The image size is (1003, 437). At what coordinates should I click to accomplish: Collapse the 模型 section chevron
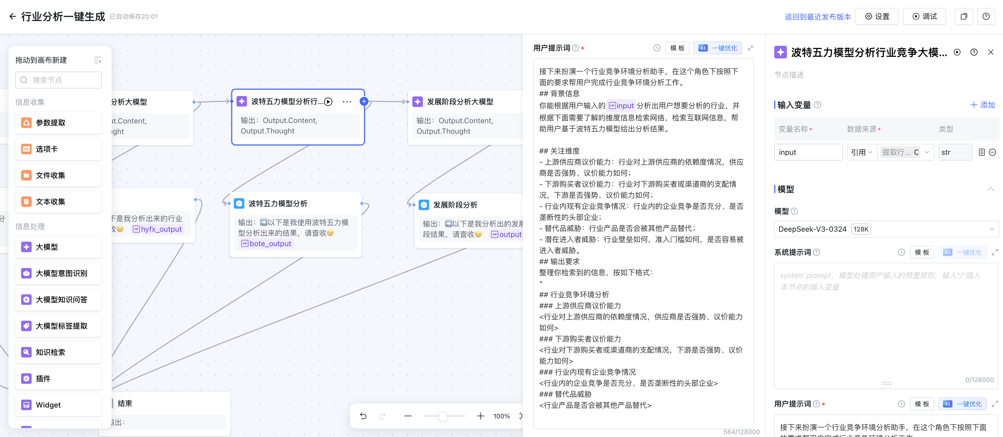[991, 189]
